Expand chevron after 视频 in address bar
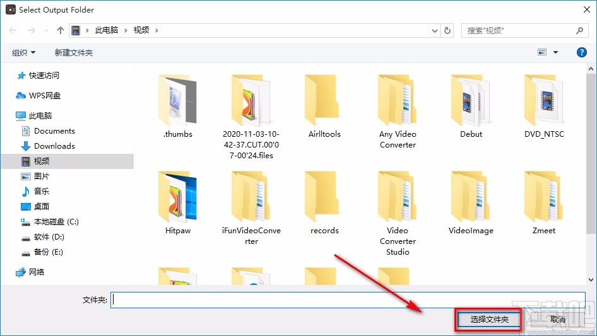597x336 pixels. (157, 30)
